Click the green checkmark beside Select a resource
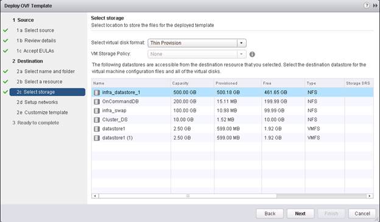This screenshot has height=222, width=380. click(5, 82)
